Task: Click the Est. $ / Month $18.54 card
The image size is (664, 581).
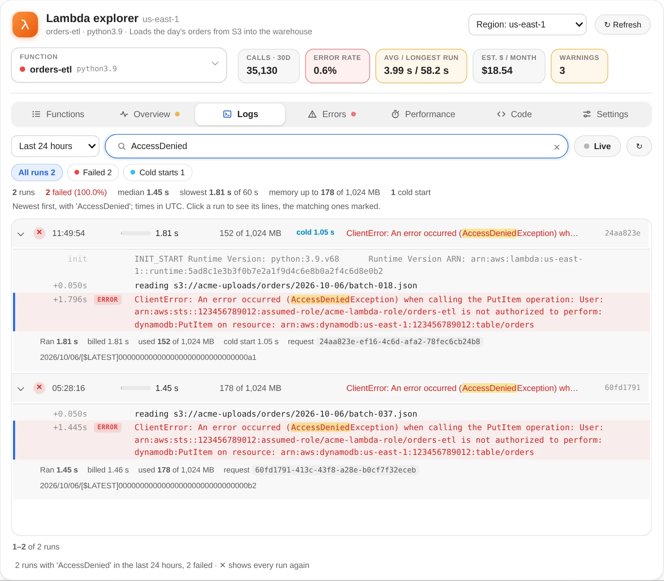Action: click(509, 66)
